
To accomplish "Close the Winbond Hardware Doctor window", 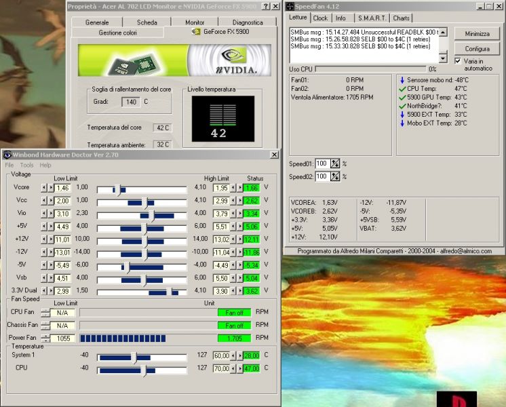I will pyautogui.click(x=274, y=155).
